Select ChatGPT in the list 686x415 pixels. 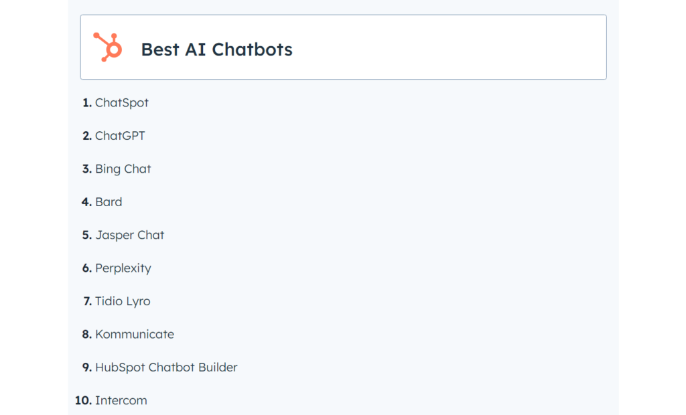120,136
